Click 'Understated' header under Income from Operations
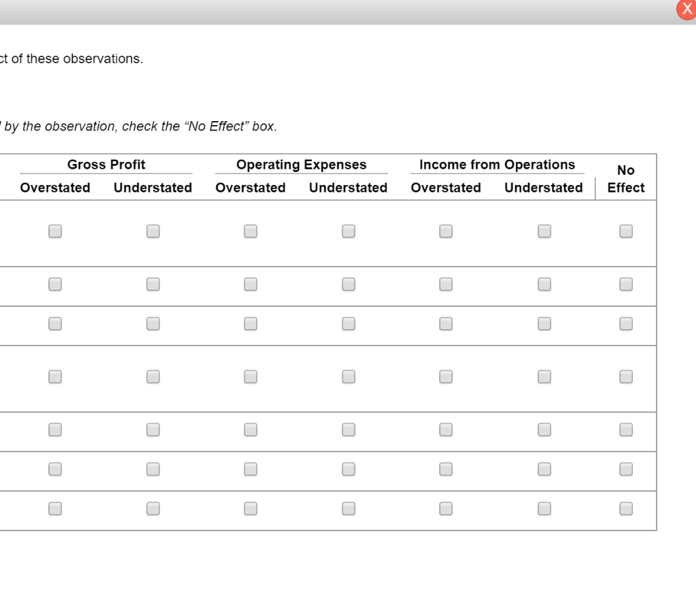Image resolution: width=696 pixels, height=606 pixels. coord(544,188)
